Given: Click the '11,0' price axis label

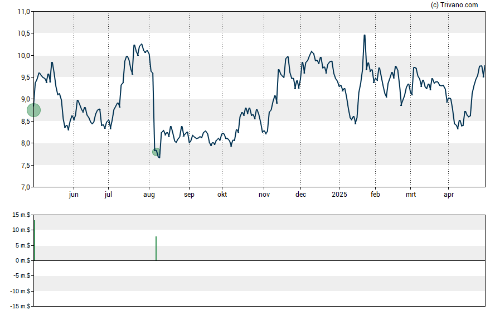Looking at the screenshot, I should click(x=23, y=12).
